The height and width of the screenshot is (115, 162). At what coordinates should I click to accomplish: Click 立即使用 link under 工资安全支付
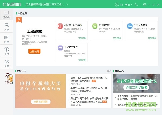83,60
